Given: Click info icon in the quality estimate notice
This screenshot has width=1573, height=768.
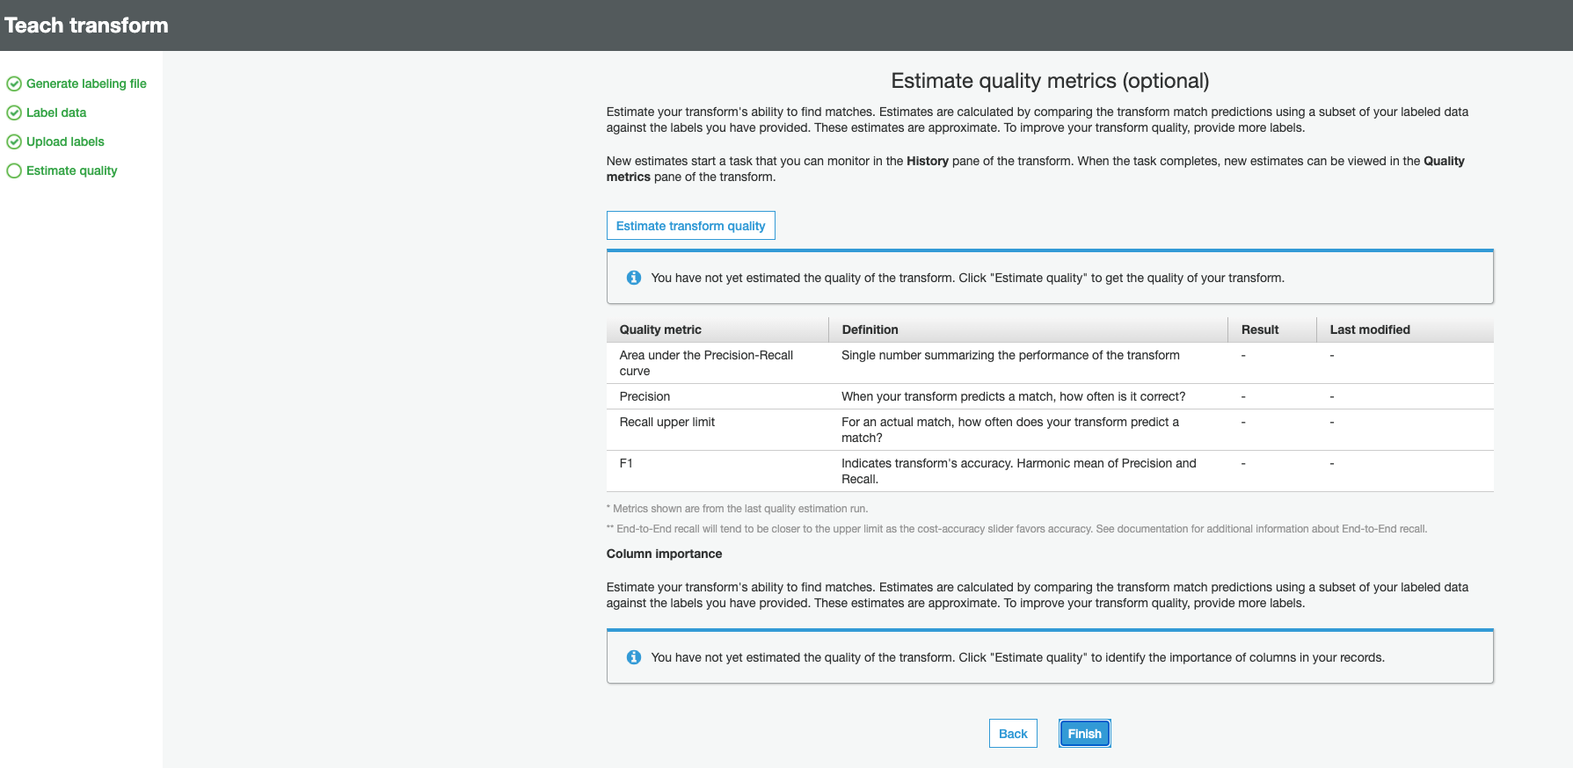Looking at the screenshot, I should 633,278.
